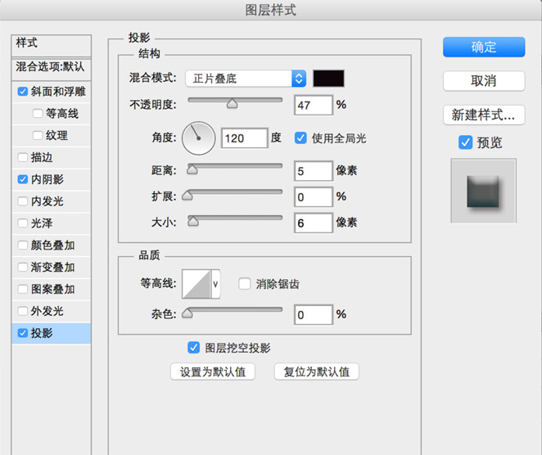This screenshot has height=455, width=542.
Task: Click the 不透明度 slider handle
Action: [x=232, y=103]
